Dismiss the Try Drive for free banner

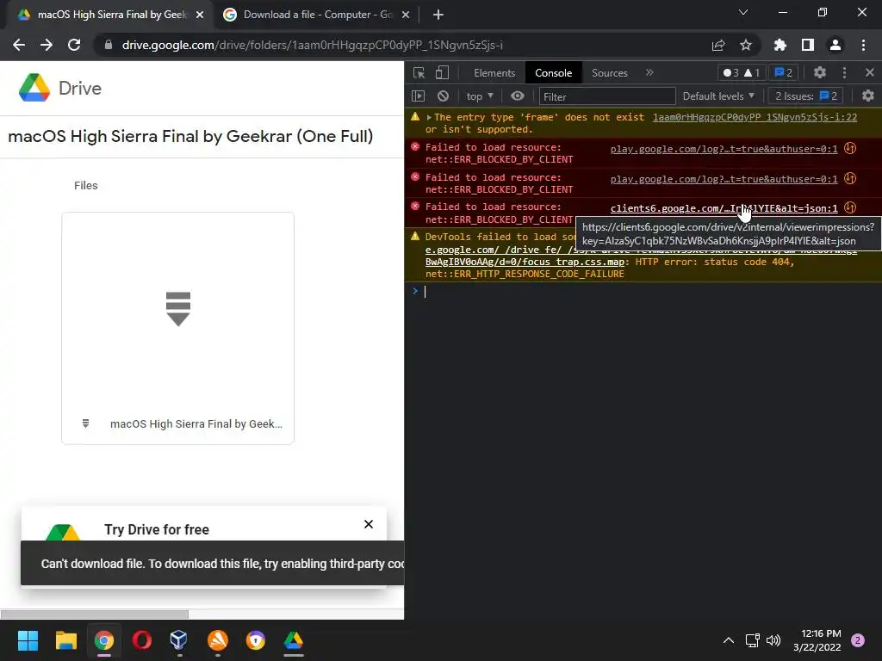[x=369, y=524]
